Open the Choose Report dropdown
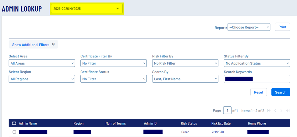Screen dimensions: 297x137 (x=249, y=27)
